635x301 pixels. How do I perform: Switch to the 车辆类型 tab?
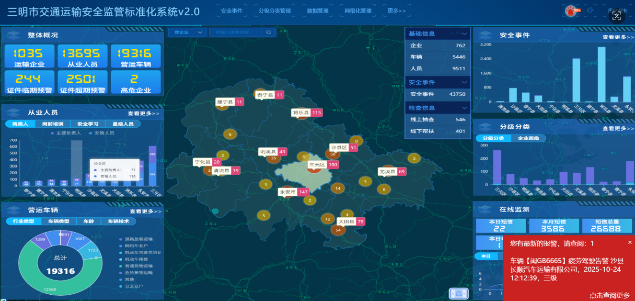58,221
